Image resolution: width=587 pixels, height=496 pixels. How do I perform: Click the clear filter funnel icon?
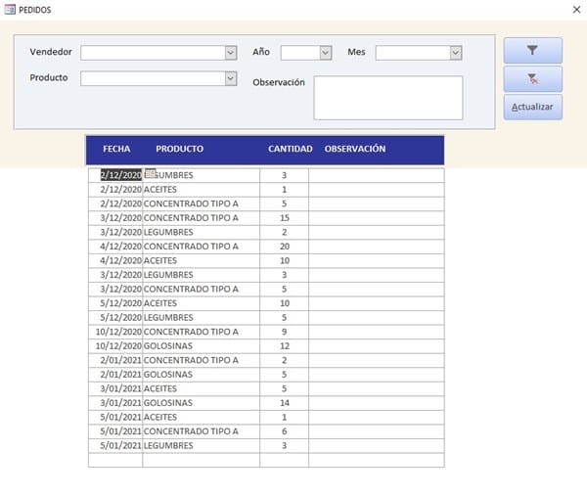point(532,79)
